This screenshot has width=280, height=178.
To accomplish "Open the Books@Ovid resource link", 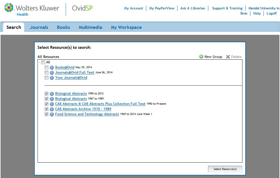I will coord(65,67).
